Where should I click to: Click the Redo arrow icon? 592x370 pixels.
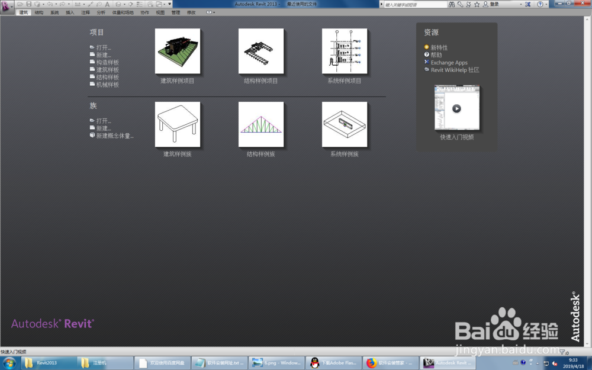tap(62, 4)
